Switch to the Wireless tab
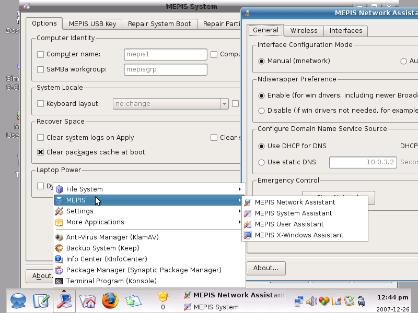Viewport: 418px width, 313px height. pyautogui.click(x=304, y=31)
